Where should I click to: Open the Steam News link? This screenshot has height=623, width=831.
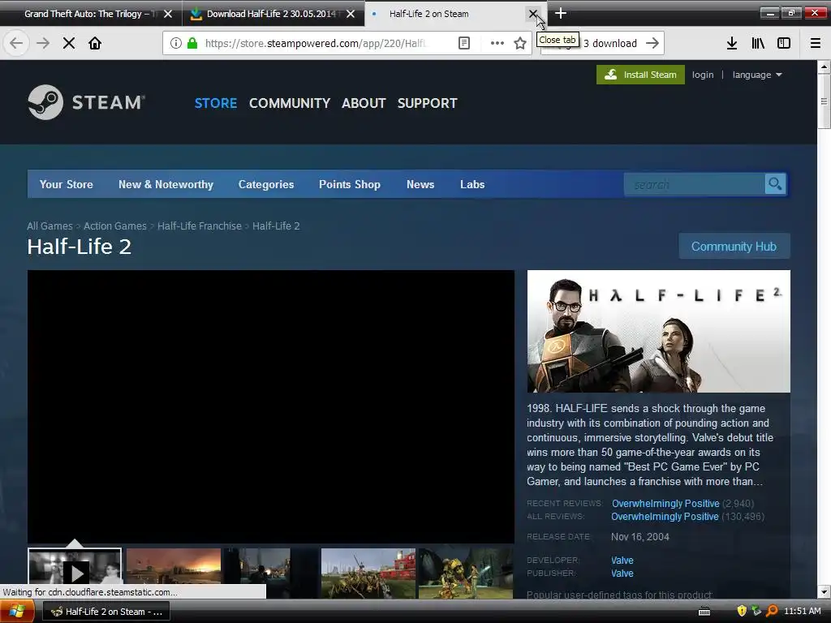(420, 184)
